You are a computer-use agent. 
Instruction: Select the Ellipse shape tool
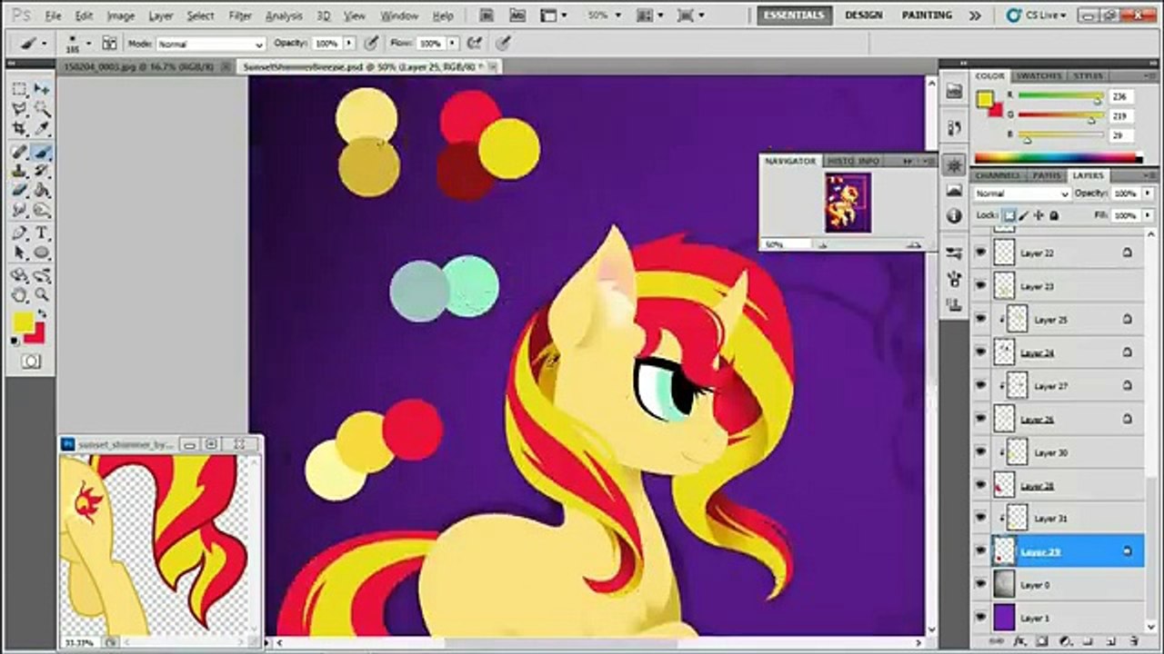coord(42,253)
